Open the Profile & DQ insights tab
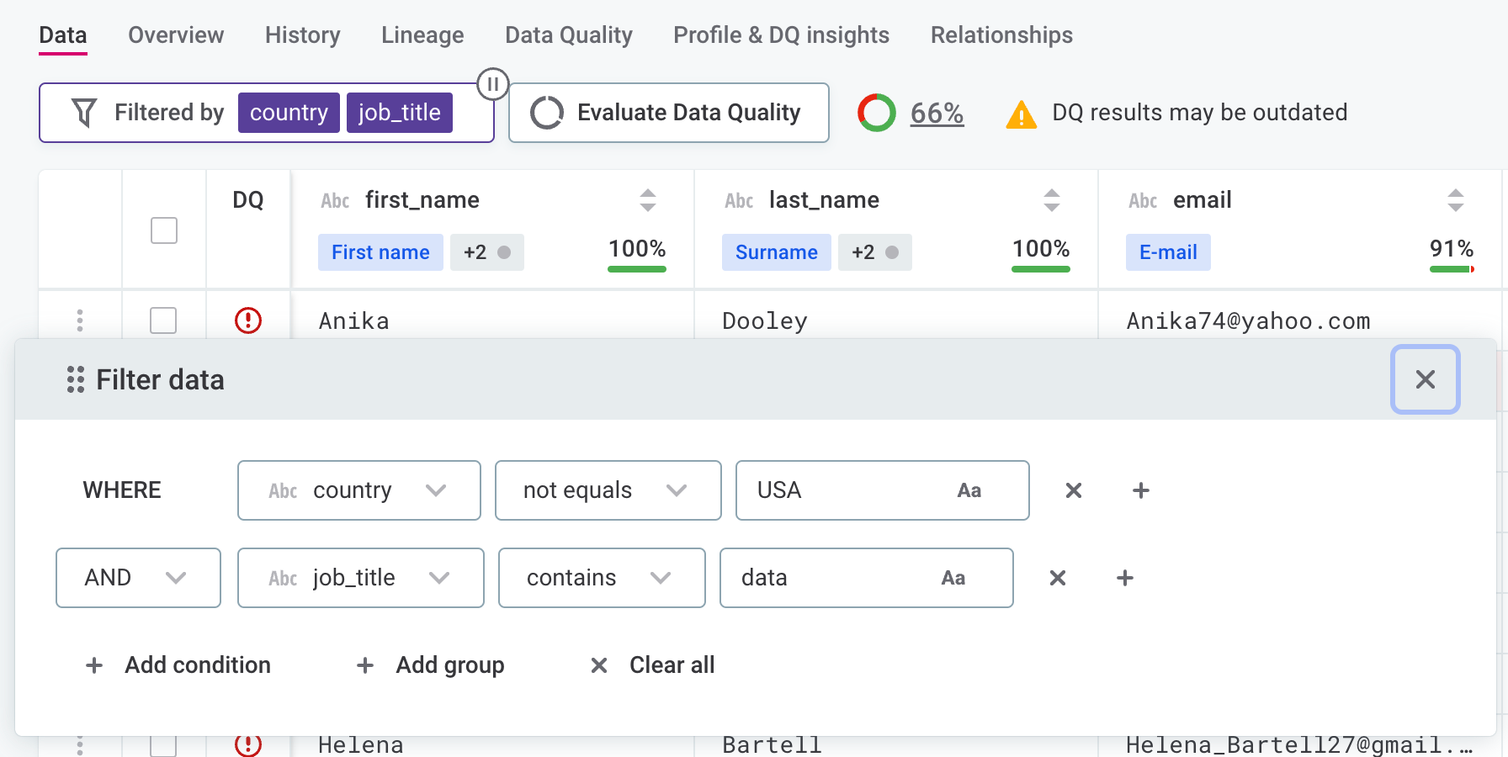Image resolution: width=1508 pixels, height=757 pixels. [x=781, y=35]
